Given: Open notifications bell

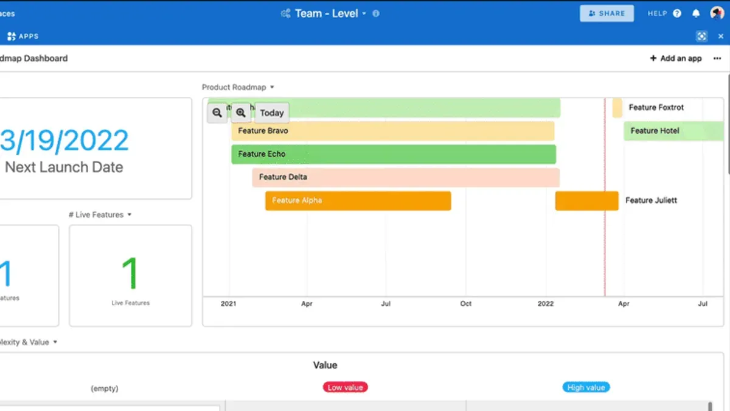Looking at the screenshot, I should (x=696, y=13).
